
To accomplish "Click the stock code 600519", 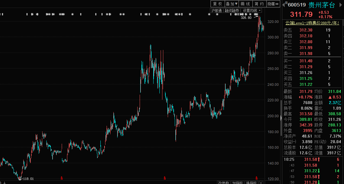I will pyautogui.click(x=297, y=5).
